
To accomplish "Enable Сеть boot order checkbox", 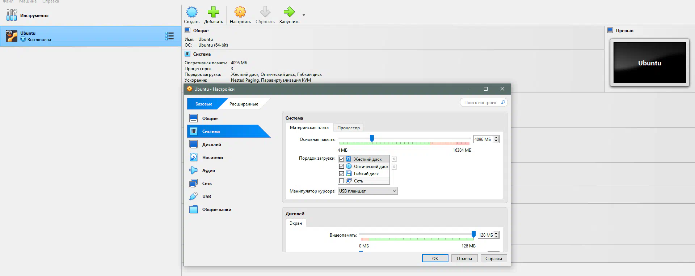I will click(341, 181).
